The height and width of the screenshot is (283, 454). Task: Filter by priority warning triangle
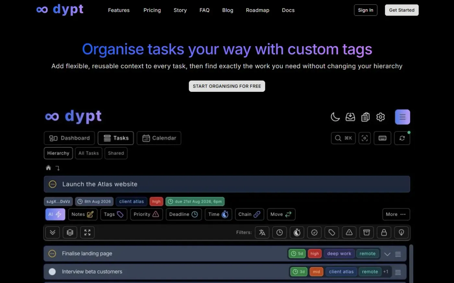pos(349,232)
